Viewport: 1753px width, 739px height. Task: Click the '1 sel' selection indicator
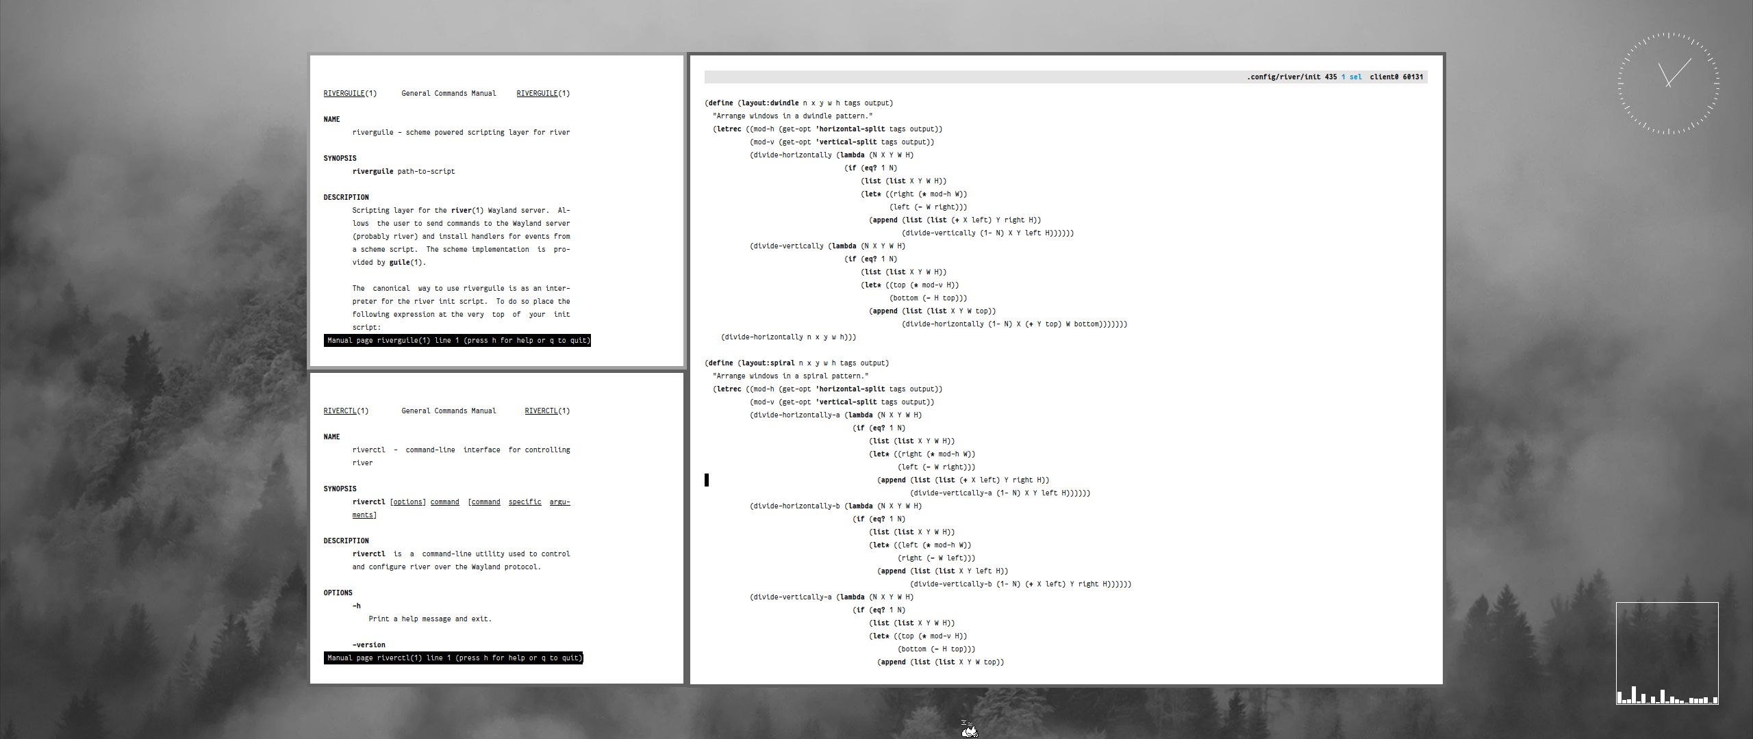(x=1351, y=77)
